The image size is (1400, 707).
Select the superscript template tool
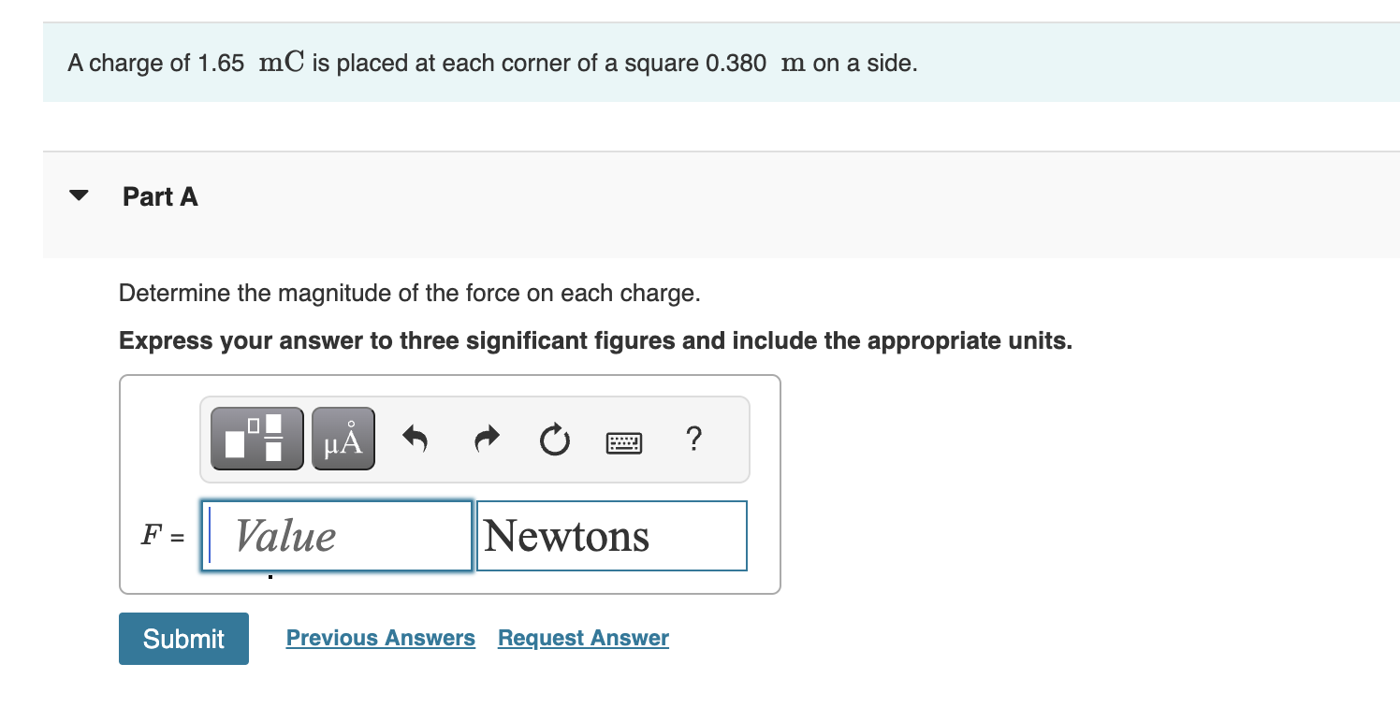click(x=255, y=436)
